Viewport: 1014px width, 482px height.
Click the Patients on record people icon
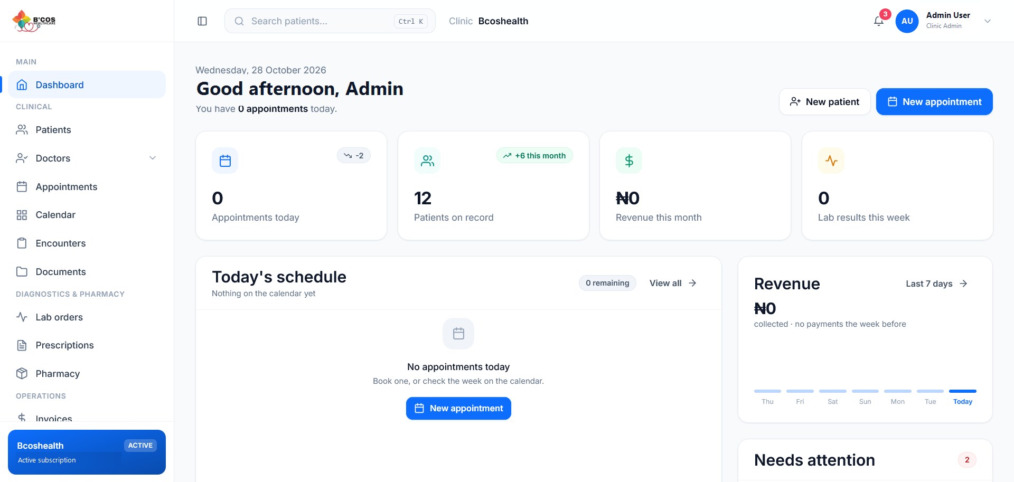[427, 160]
